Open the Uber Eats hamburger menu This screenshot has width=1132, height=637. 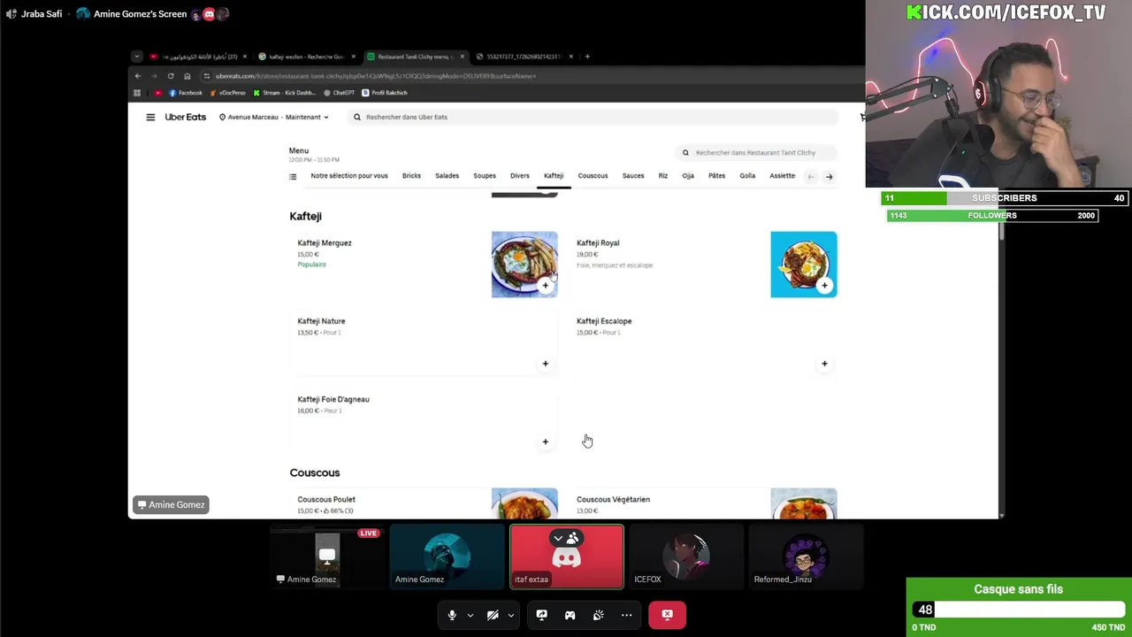[150, 117]
